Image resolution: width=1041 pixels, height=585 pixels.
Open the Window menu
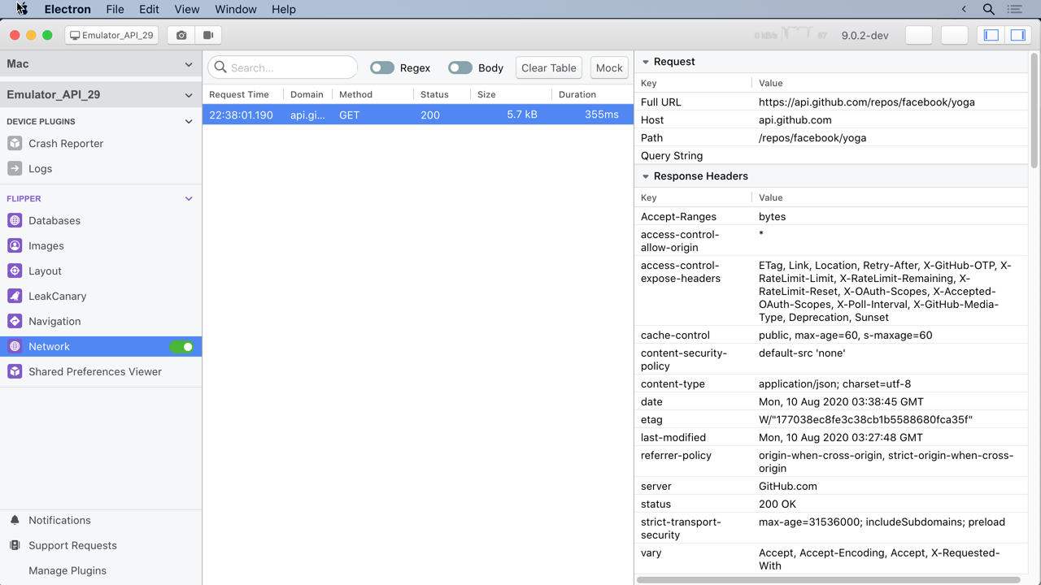[236, 9]
